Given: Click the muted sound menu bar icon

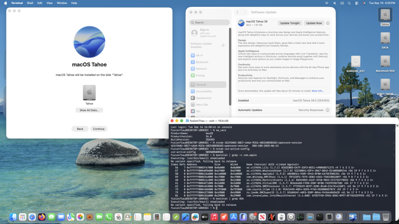Looking at the screenshot, I should pos(334,3).
